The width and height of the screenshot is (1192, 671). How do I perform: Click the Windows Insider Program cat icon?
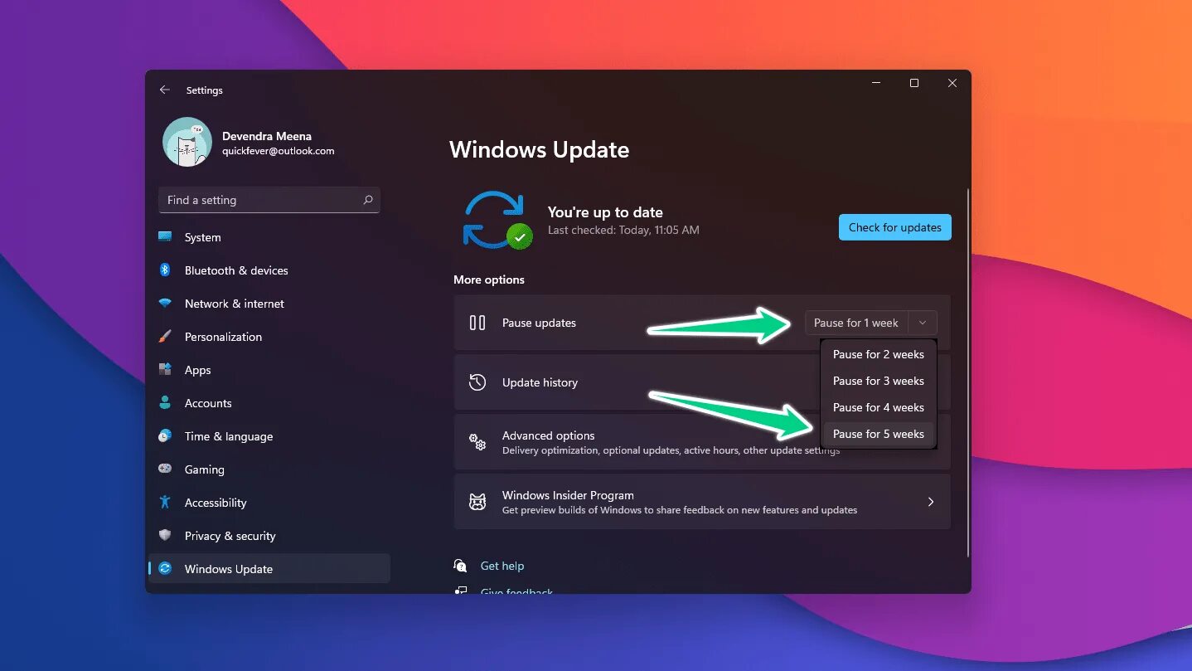(477, 502)
